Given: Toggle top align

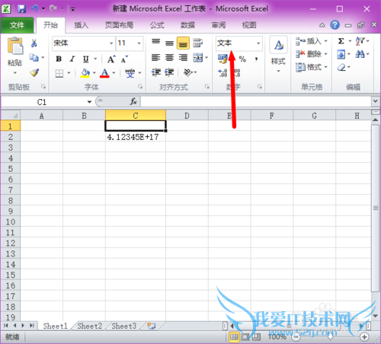Looking at the screenshot, I should point(155,43).
